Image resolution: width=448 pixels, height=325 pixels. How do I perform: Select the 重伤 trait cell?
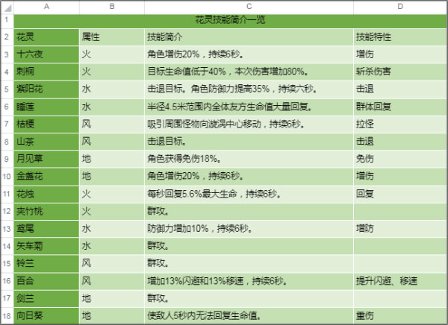pyautogui.click(x=399, y=316)
